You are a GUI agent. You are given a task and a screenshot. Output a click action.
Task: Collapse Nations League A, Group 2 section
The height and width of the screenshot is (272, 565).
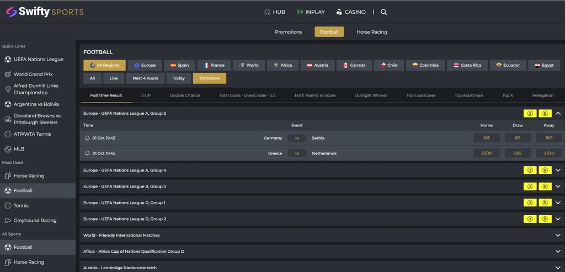tap(558, 114)
